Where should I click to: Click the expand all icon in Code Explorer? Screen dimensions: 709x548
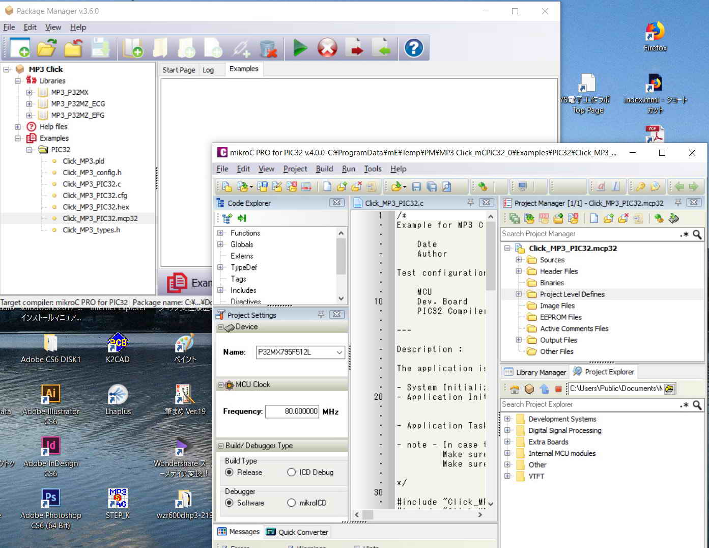227,218
